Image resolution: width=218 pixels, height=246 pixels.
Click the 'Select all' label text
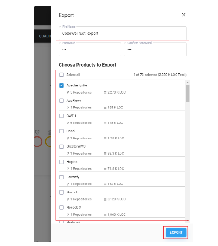point(73,75)
